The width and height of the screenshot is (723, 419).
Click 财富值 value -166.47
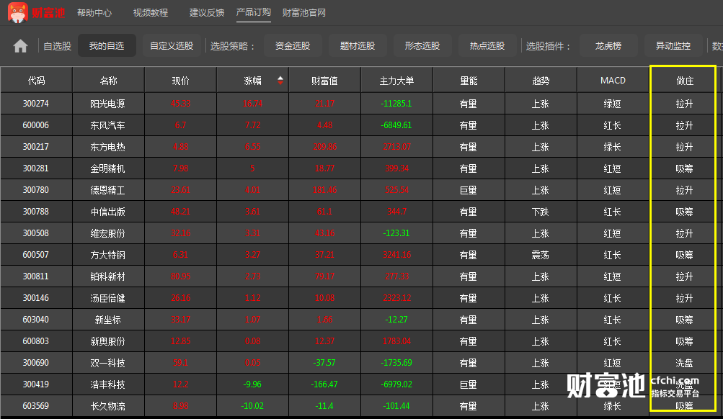point(324,384)
